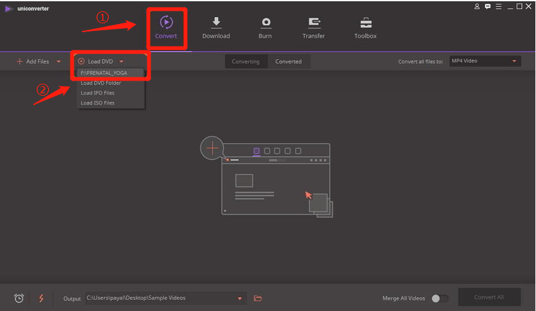
Task: Click the Add Files button
Action: click(33, 62)
